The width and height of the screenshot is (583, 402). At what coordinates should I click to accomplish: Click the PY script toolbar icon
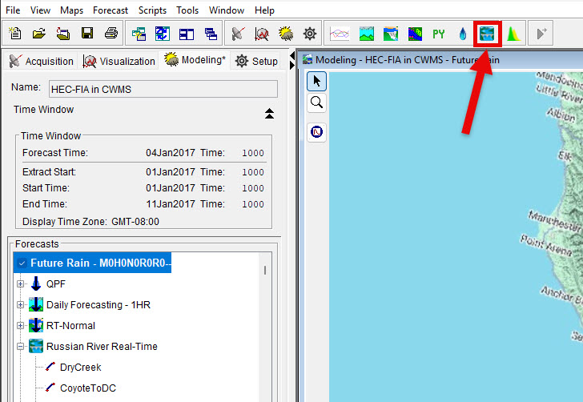coord(438,34)
